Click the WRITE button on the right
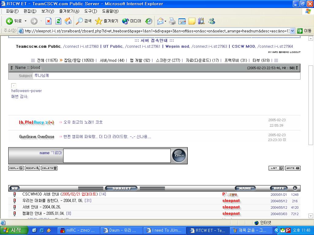 (x=293, y=168)
